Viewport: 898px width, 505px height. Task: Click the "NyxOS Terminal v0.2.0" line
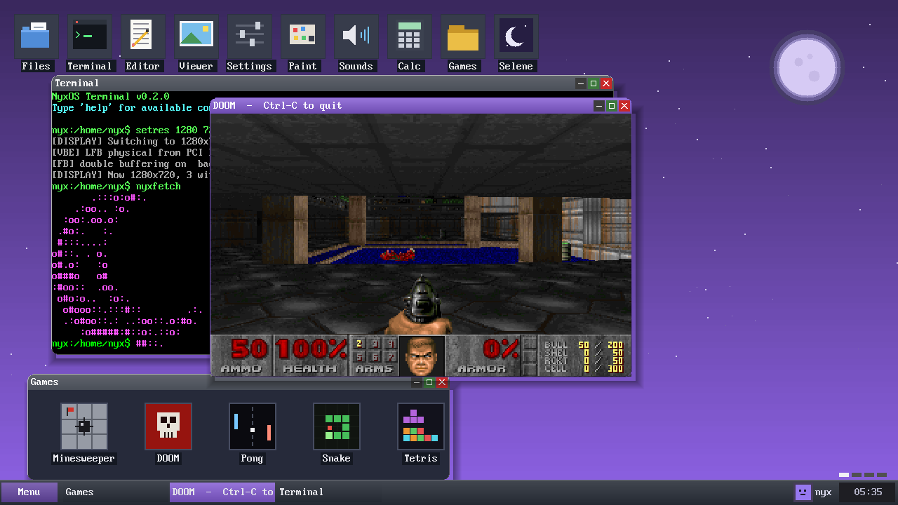[111, 97]
